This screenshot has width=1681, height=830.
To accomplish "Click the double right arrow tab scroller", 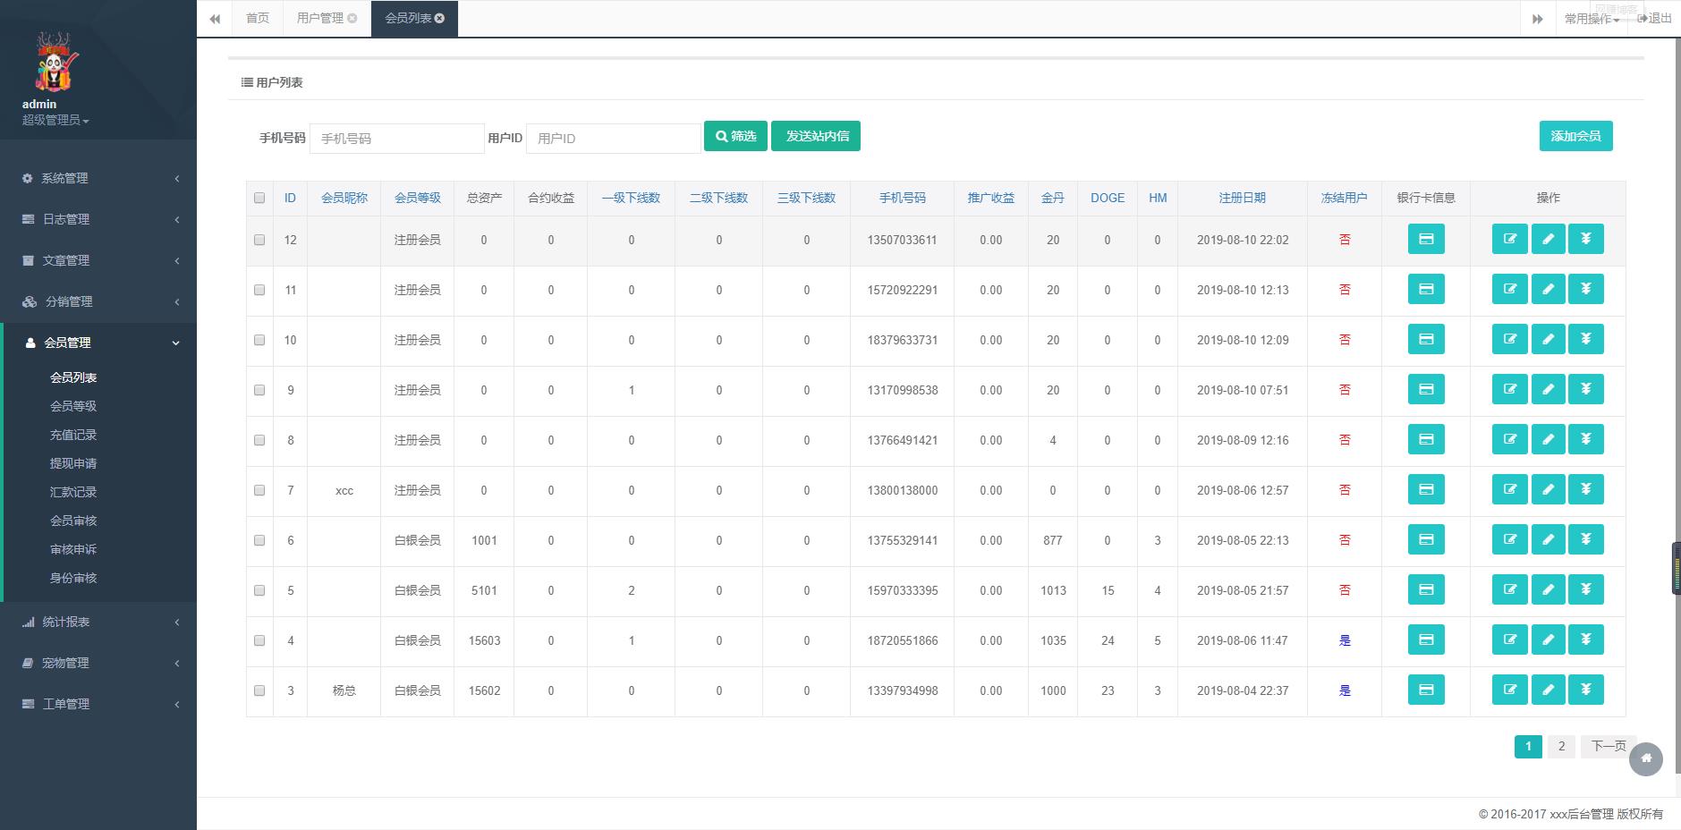I will [x=1537, y=18].
